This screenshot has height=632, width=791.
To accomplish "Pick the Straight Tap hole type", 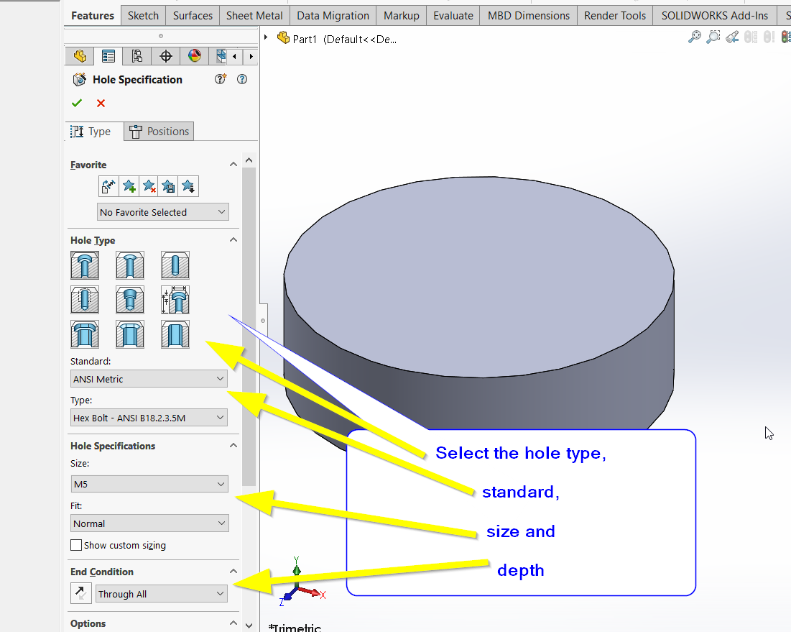I will coord(85,299).
